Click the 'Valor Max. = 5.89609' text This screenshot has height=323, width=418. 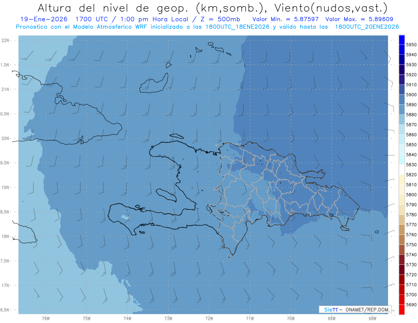tap(359, 19)
